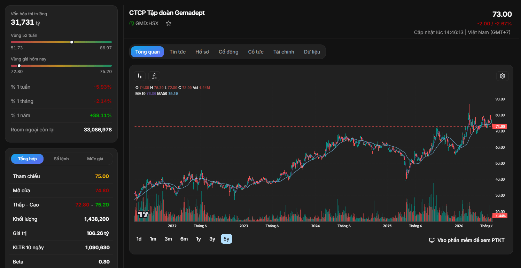Image resolution: width=521 pixels, height=268 pixels.
Task: Add GMD to watchlist via star icon
Action: point(169,23)
